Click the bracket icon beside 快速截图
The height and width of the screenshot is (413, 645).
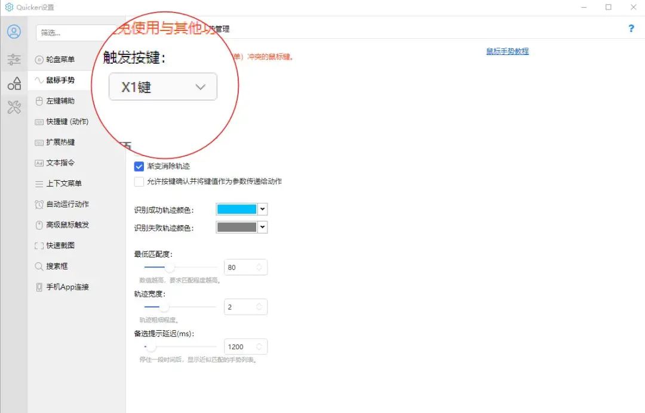click(x=39, y=246)
